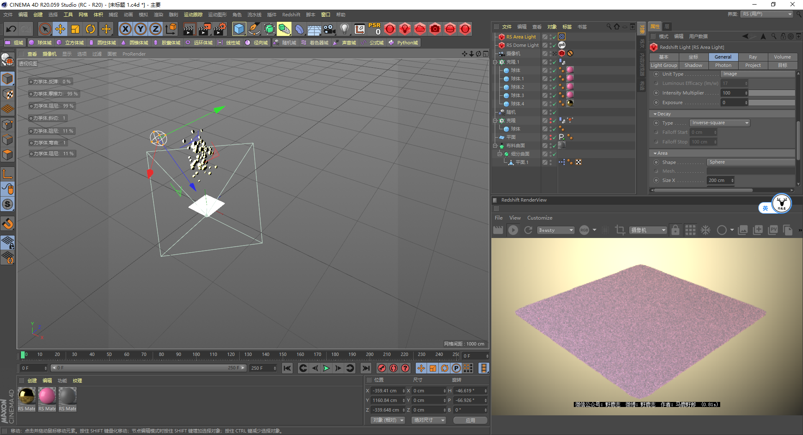Select the Rotate tool in top toolbar
Viewport: 803px width, 435px height.
click(x=90, y=29)
